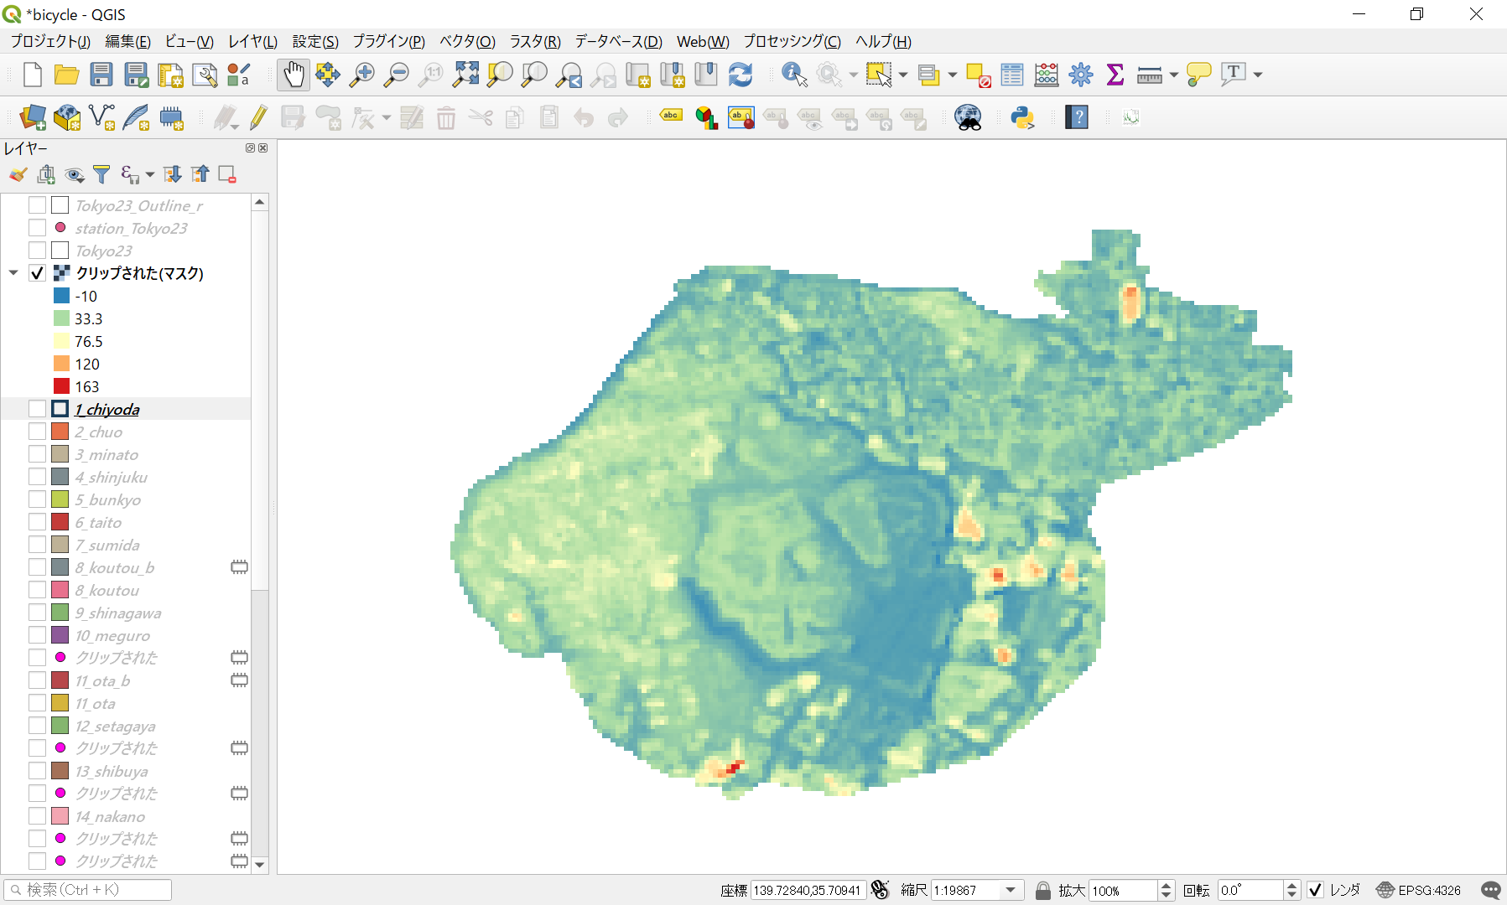Click the locator search box
This screenshot has height=905, width=1507.
[x=88, y=890]
